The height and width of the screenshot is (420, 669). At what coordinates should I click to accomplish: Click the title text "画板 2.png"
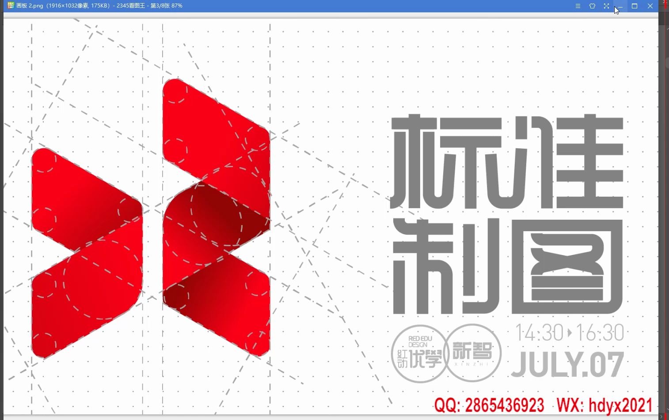point(29,6)
